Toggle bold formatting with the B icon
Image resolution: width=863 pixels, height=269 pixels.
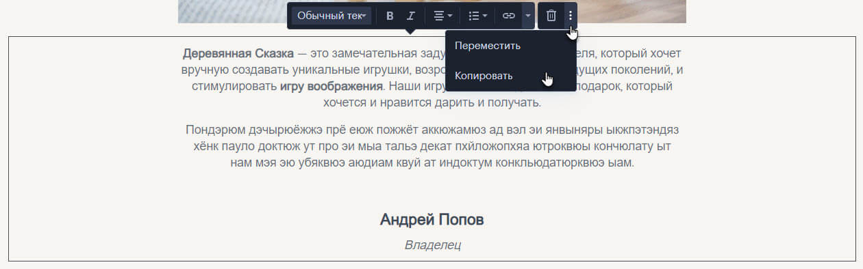(x=390, y=16)
